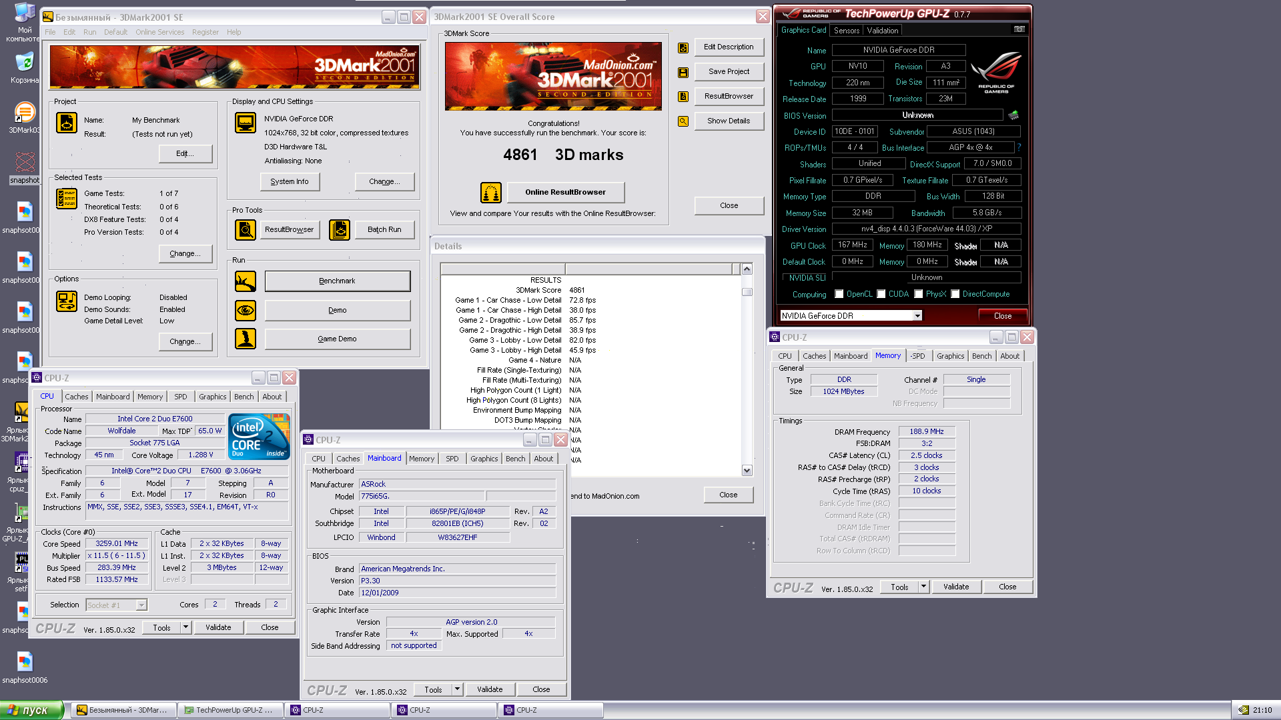Click the GPU-Z screenshot camera icon

pyautogui.click(x=1019, y=29)
